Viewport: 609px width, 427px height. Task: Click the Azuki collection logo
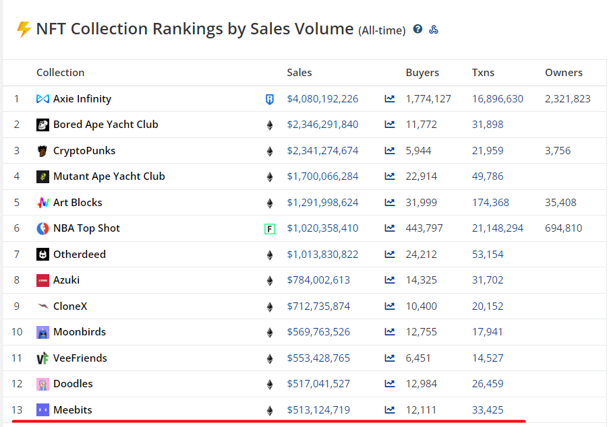pos(42,280)
